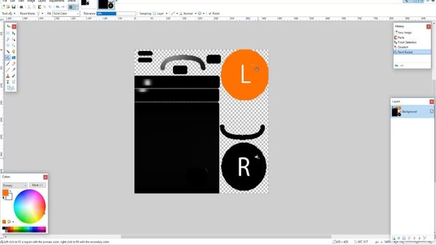Pick a hue on the color wheel

click(x=29, y=206)
